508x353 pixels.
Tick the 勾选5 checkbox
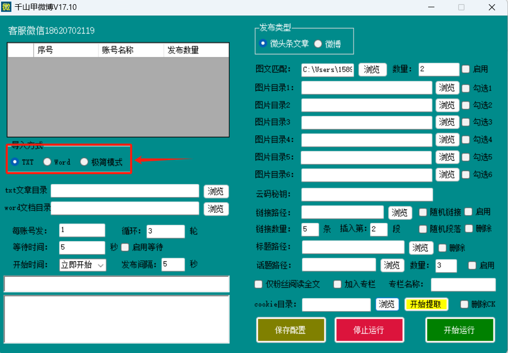click(x=466, y=157)
